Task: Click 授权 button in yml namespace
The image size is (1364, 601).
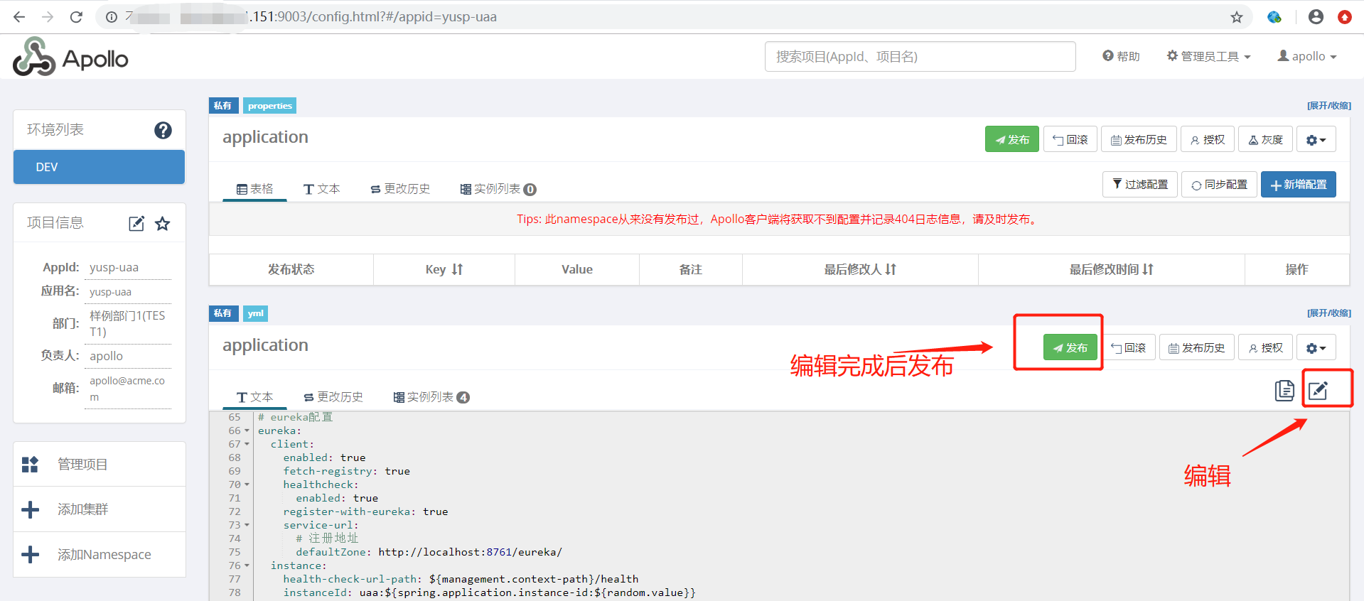Action: click(1266, 347)
